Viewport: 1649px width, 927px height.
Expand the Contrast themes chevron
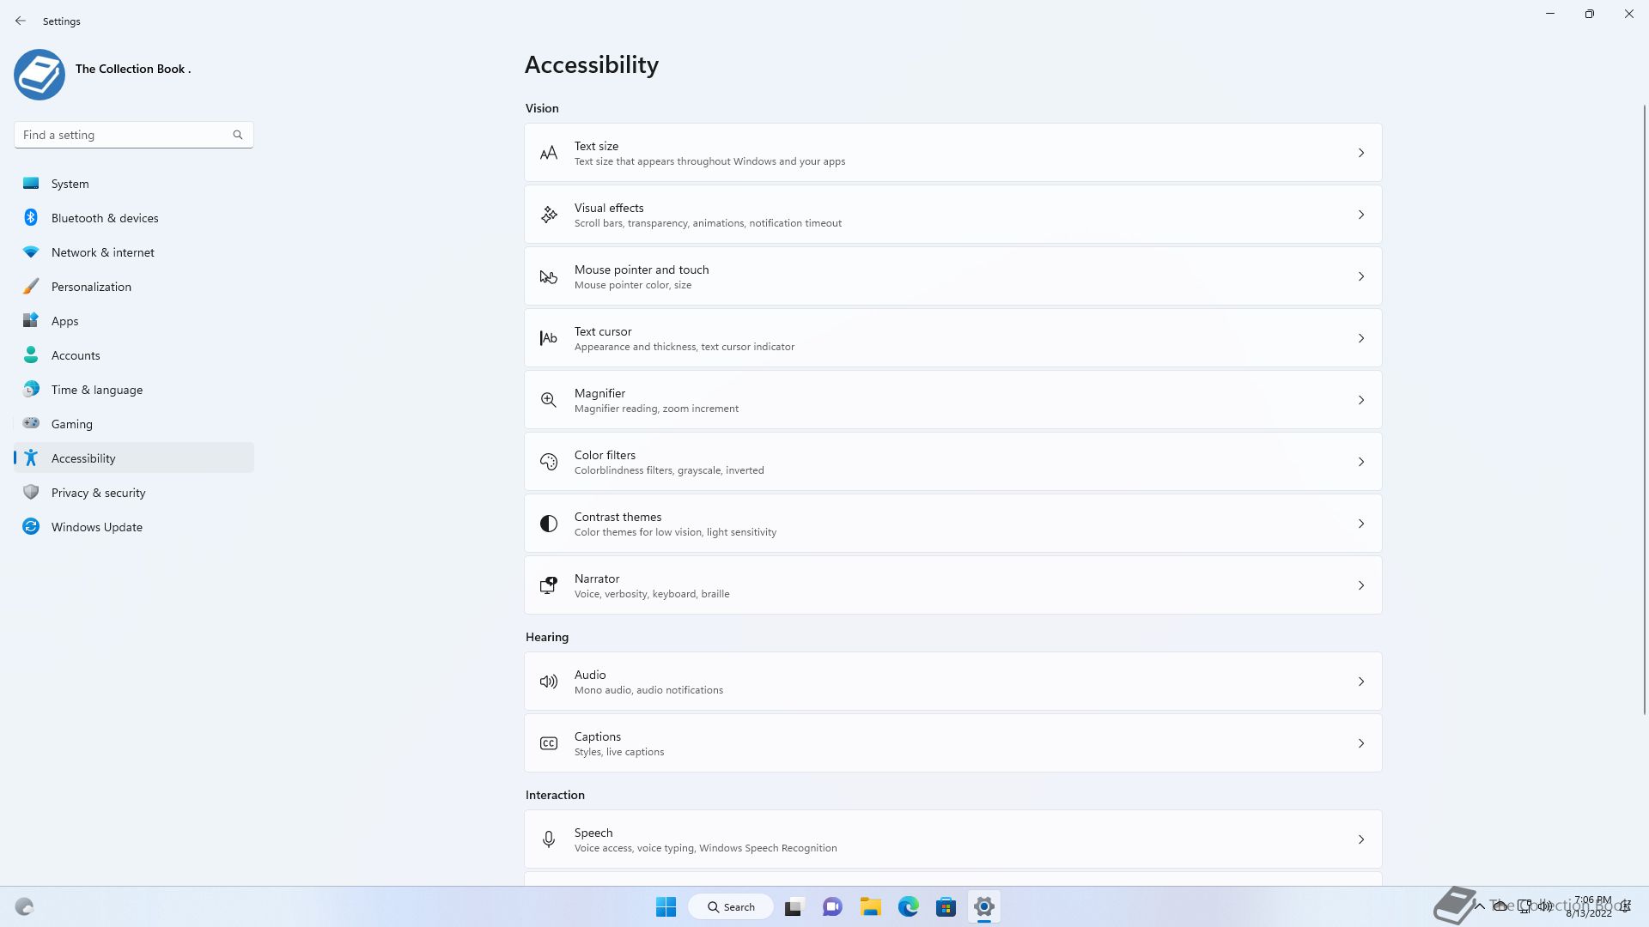pyautogui.click(x=1361, y=524)
